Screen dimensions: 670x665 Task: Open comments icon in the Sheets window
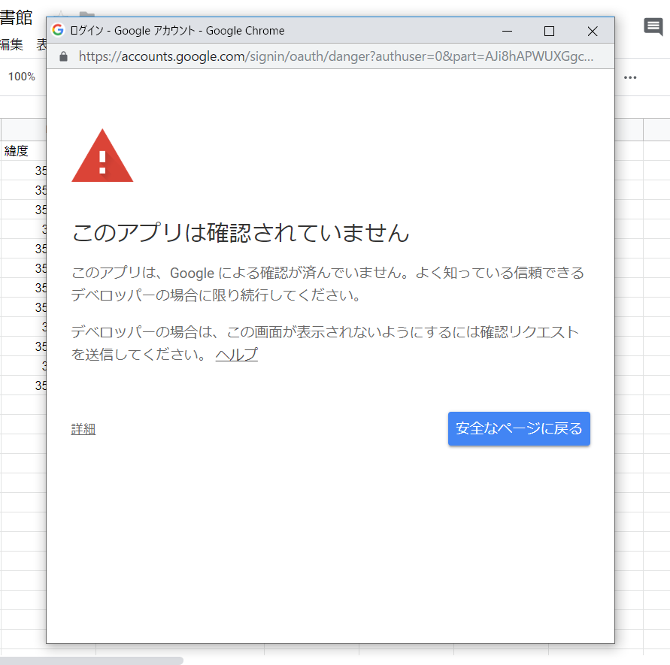(x=653, y=27)
